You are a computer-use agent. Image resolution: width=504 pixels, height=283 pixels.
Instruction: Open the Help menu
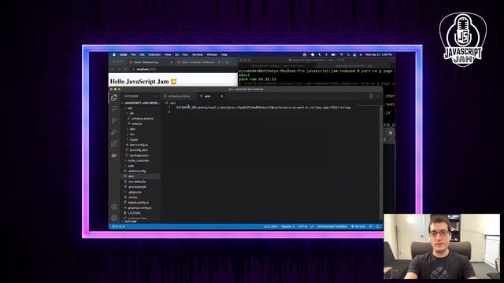click(x=224, y=55)
